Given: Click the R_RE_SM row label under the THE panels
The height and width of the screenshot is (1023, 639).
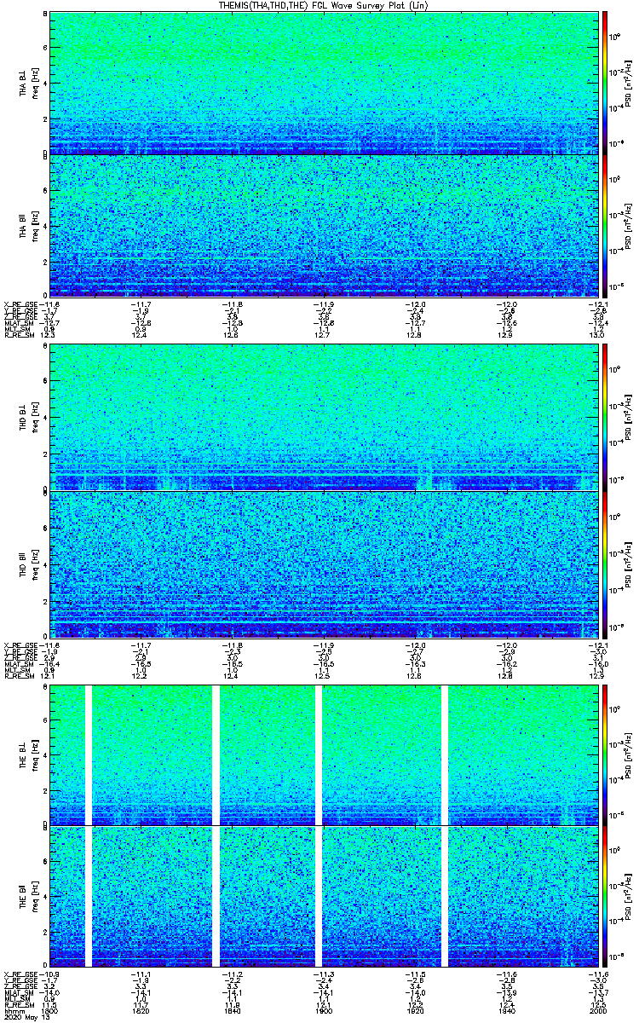Looking at the screenshot, I should coord(18,1005).
